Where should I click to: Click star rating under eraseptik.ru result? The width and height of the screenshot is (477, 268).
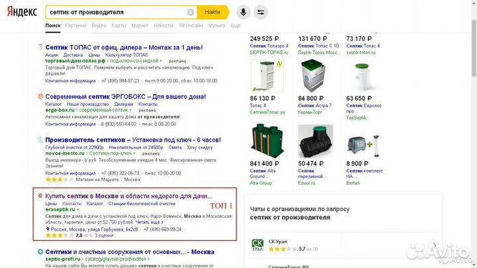point(60,236)
